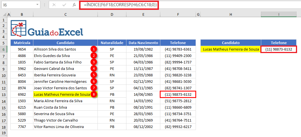Click matrícula cell 5229
The image size is (301, 137).
[x=22, y=120]
